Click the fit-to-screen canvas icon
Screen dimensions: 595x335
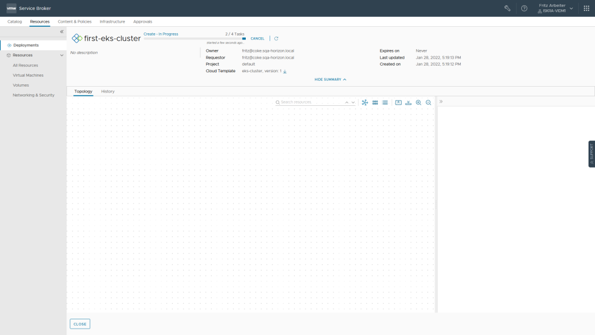pyautogui.click(x=398, y=102)
